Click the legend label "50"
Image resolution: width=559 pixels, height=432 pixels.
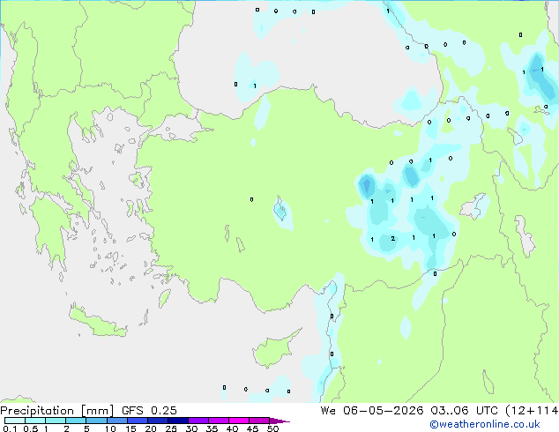[272, 428]
